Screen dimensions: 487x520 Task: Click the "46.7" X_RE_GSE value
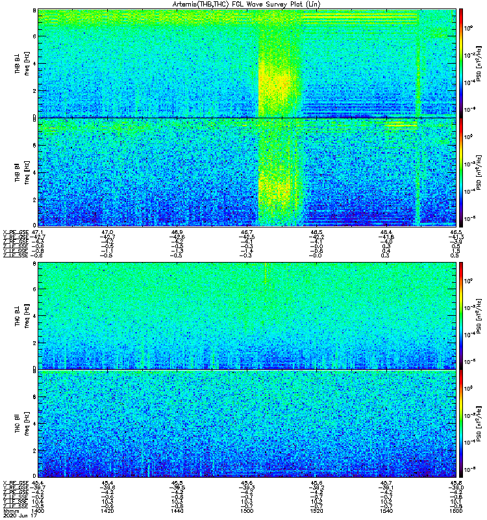click(x=247, y=232)
